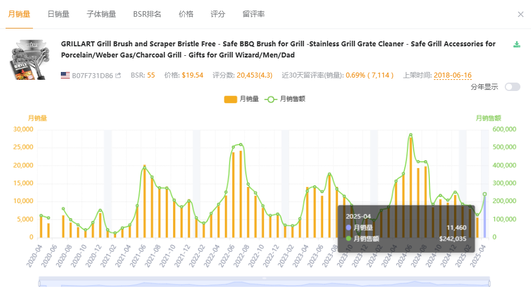The height and width of the screenshot is (293, 531).
Task: Click the right handle of date range slider
Action: coord(489,282)
